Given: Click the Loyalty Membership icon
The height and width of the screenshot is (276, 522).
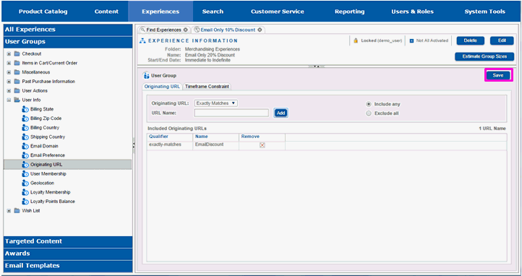Looking at the screenshot, I should pyautogui.click(x=25, y=192).
